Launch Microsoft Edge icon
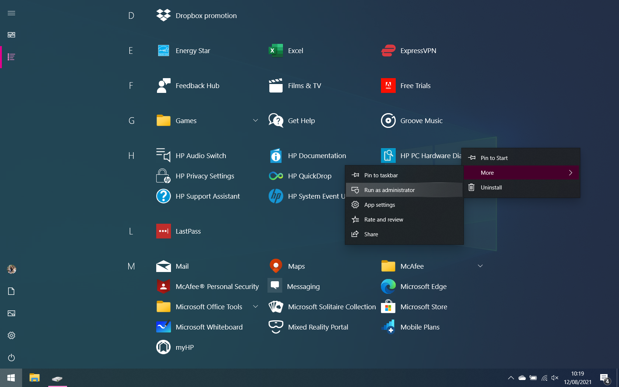Viewport: 619px width, 387px height. [x=388, y=286]
